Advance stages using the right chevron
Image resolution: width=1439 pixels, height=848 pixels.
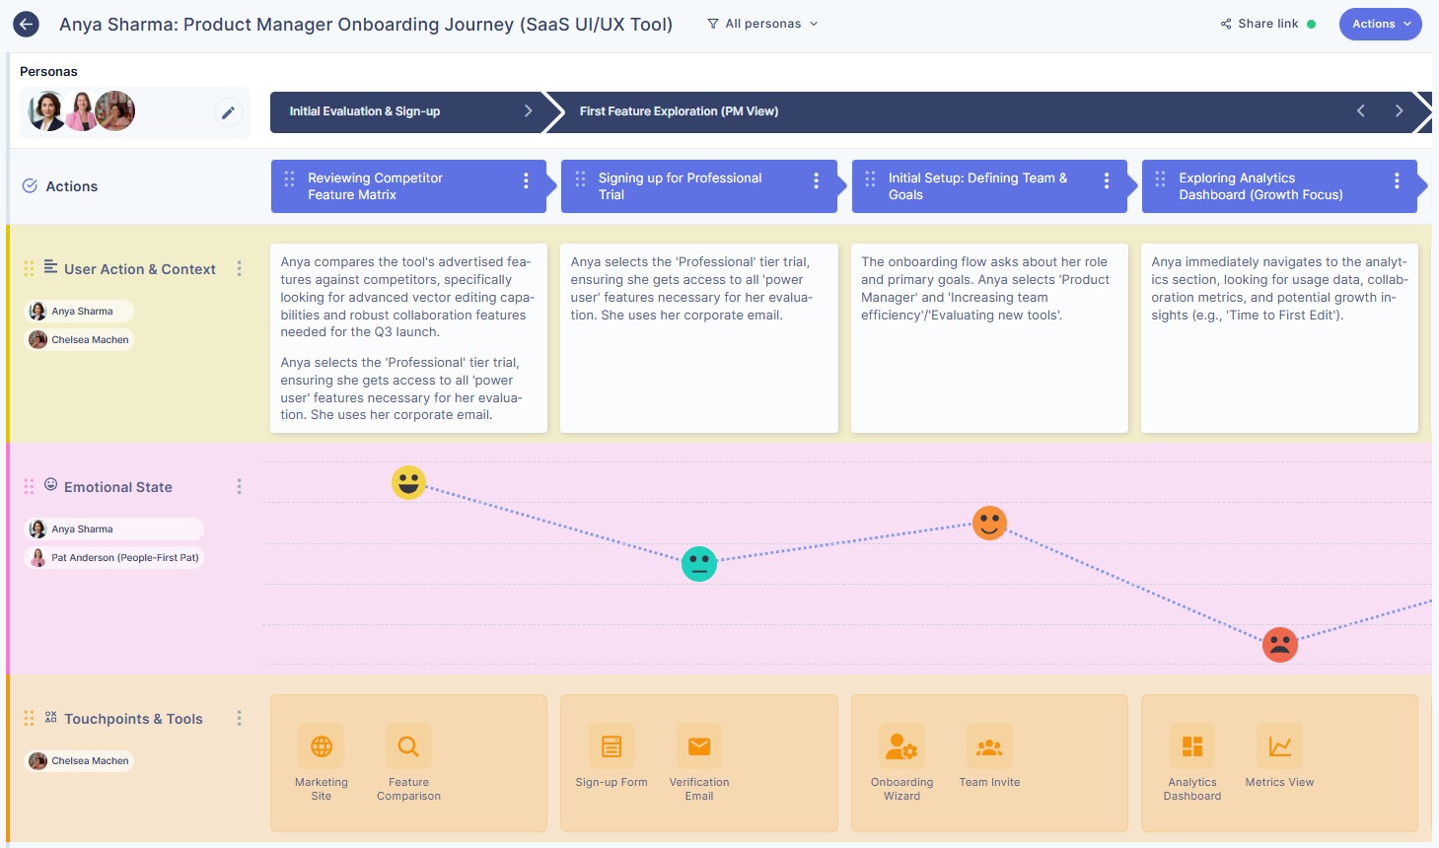point(1400,111)
